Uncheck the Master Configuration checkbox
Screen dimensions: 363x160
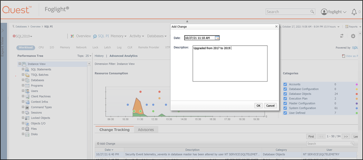coord(285,104)
